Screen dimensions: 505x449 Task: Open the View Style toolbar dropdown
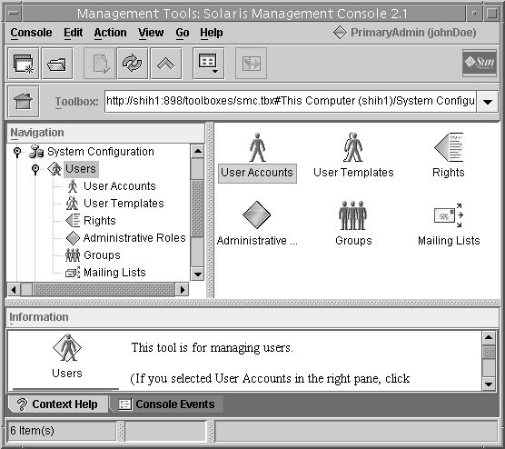pos(208,64)
